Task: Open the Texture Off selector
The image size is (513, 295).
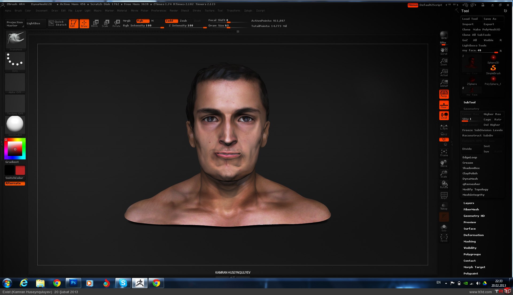Action: pos(15,105)
